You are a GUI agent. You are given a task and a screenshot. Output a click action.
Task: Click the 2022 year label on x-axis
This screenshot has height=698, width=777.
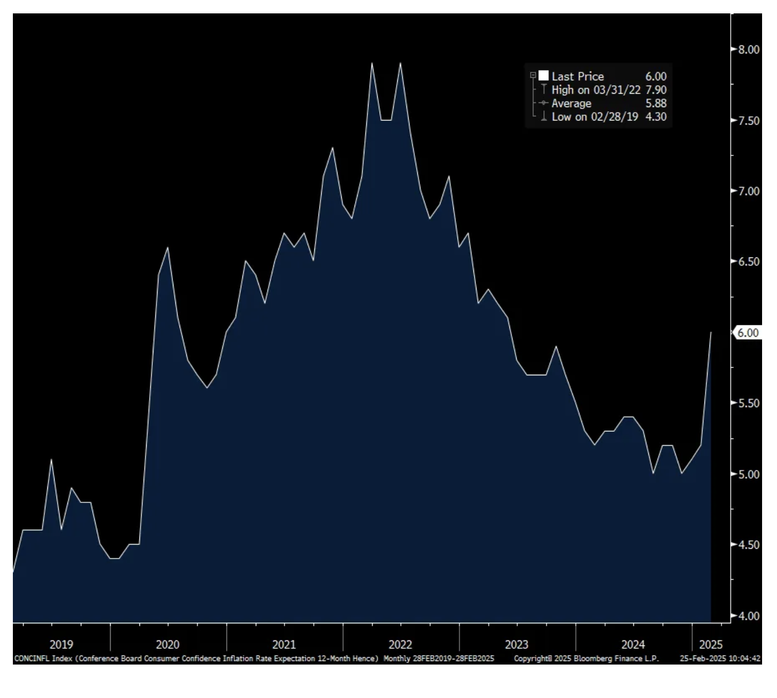click(400, 644)
